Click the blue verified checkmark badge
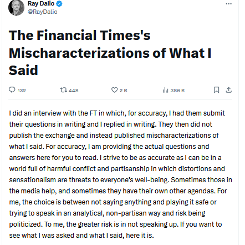245x245 pixels. pyautogui.click(x=59, y=4)
